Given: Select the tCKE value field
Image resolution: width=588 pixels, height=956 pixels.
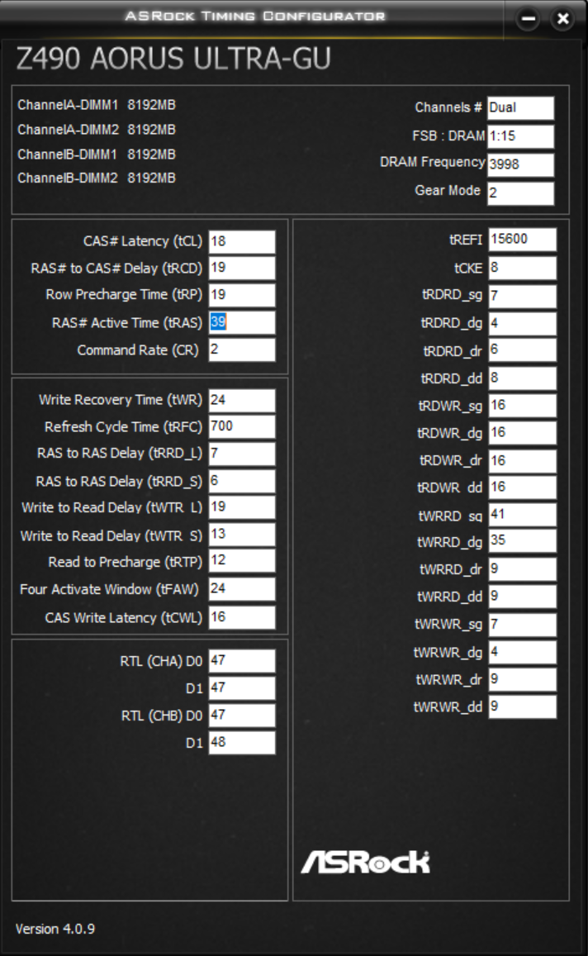Looking at the screenshot, I should [522, 269].
